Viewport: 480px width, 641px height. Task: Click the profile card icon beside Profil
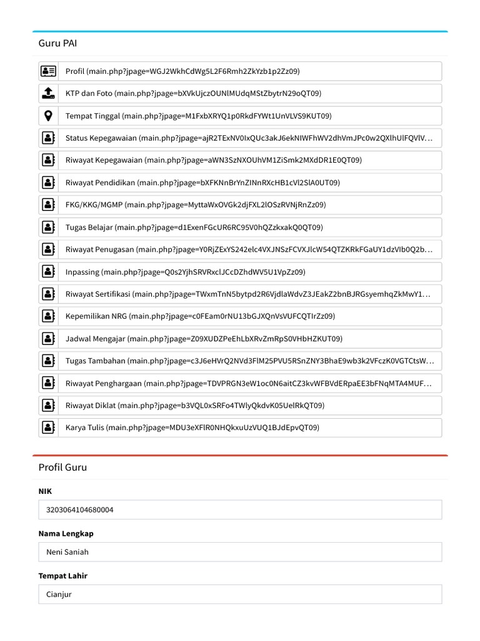48,71
